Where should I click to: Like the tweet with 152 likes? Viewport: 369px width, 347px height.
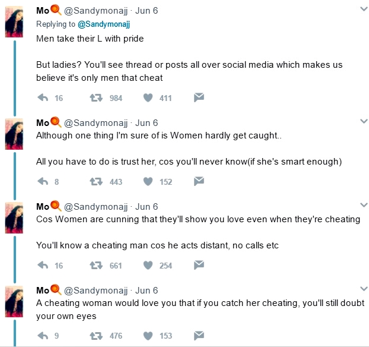pyautogui.click(x=148, y=182)
